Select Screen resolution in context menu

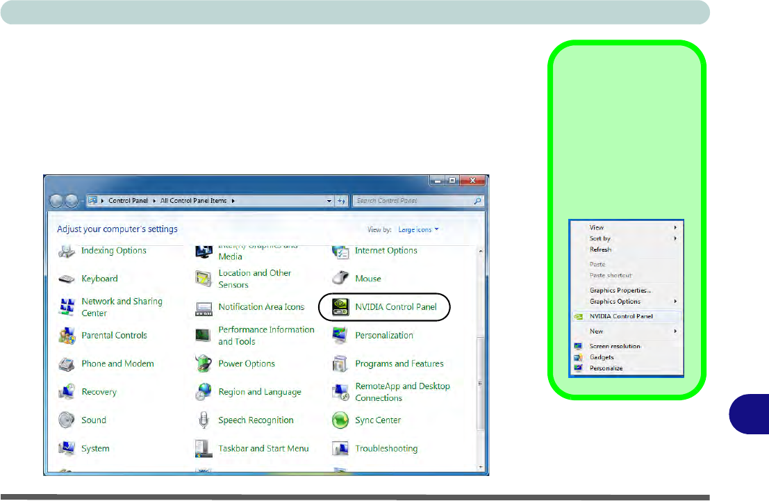pyautogui.click(x=627, y=347)
